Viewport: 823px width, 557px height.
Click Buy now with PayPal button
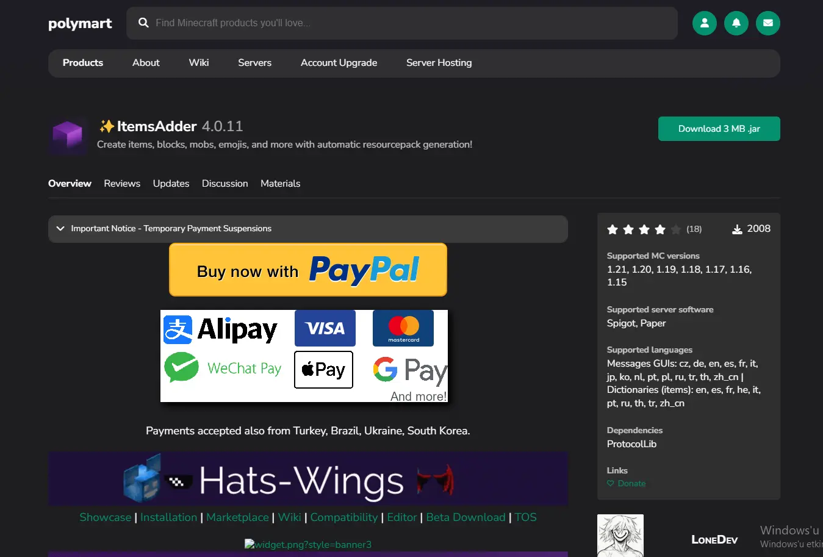tap(308, 270)
